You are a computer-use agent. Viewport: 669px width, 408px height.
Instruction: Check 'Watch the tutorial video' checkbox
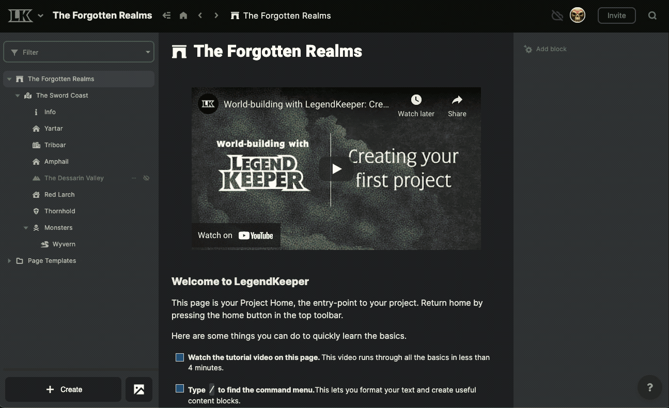[x=180, y=357]
